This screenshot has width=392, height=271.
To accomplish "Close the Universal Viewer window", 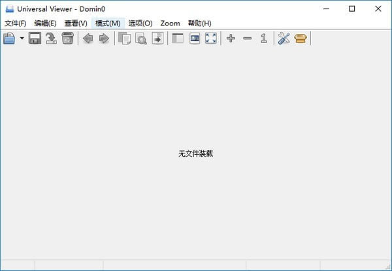I will 378,9.
